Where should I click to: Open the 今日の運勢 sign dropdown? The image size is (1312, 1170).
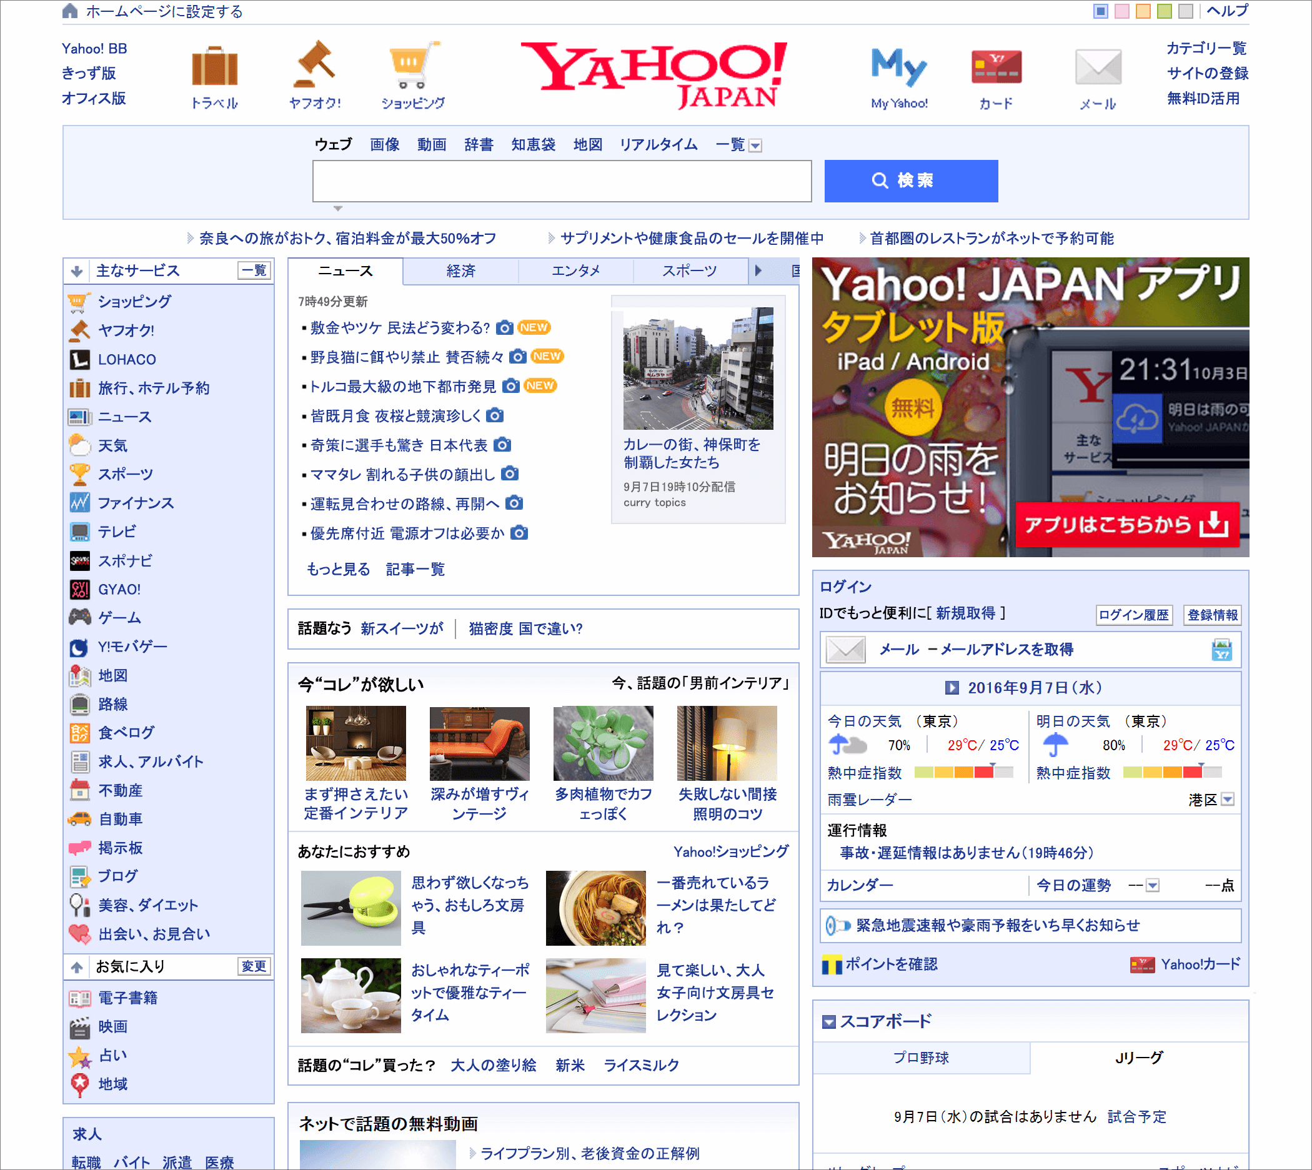pyautogui.click(x=1152, y=885)
